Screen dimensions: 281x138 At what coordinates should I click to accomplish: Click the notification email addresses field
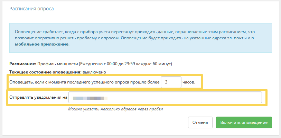[x=165, y=97]
